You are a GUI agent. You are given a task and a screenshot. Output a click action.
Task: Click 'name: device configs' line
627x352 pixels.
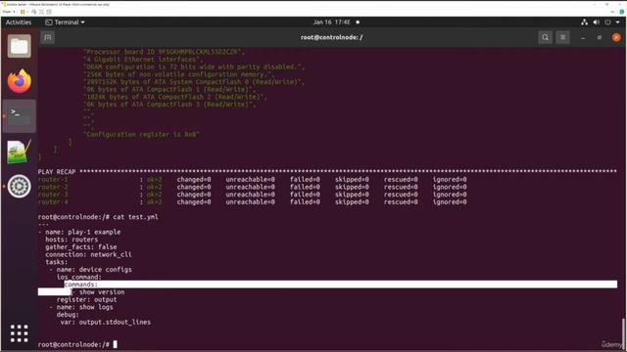coord(94,270)
